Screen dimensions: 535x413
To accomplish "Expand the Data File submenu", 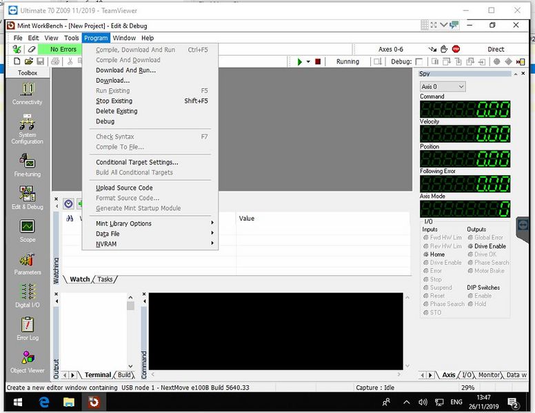I will pos(150,234).
